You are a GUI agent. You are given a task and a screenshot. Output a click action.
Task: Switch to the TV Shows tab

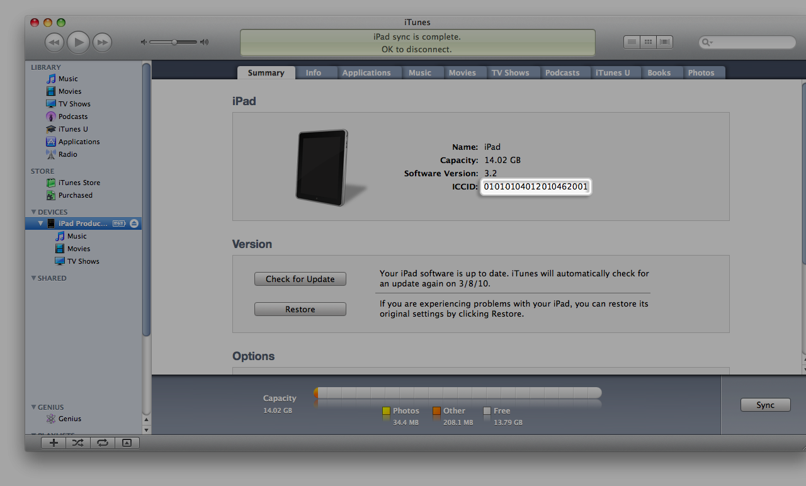511,72
